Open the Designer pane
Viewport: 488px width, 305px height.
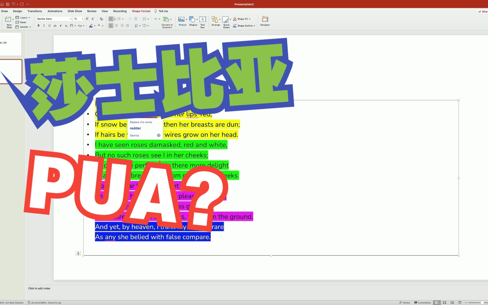265,21
